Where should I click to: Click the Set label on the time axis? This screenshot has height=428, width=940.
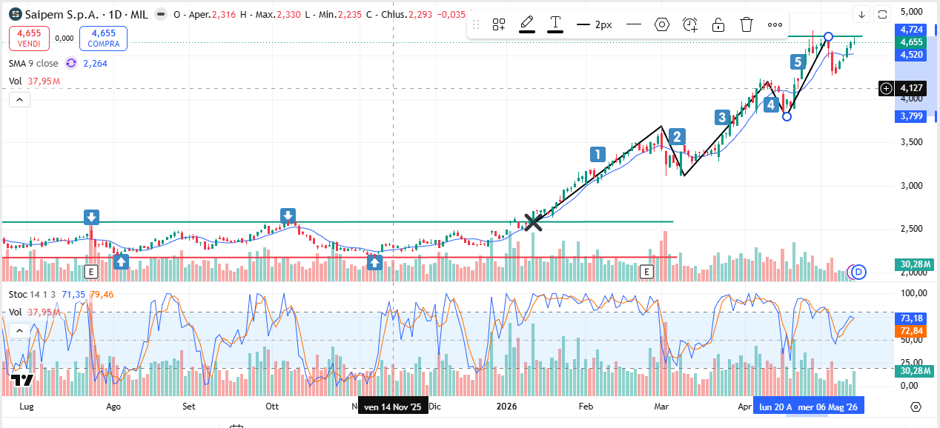click(189, 407)
